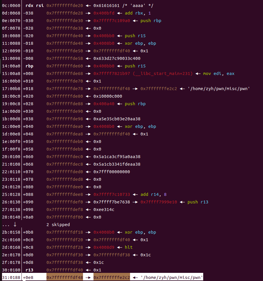Click the '2 skipped' down arrow
The image size is (263, 281).
pyautogui.click(x=15, y=224)
